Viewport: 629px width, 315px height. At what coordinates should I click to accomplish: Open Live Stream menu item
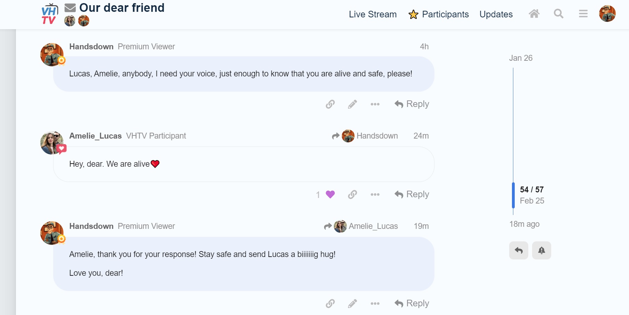pyautogui.click(x=373, y=14)
